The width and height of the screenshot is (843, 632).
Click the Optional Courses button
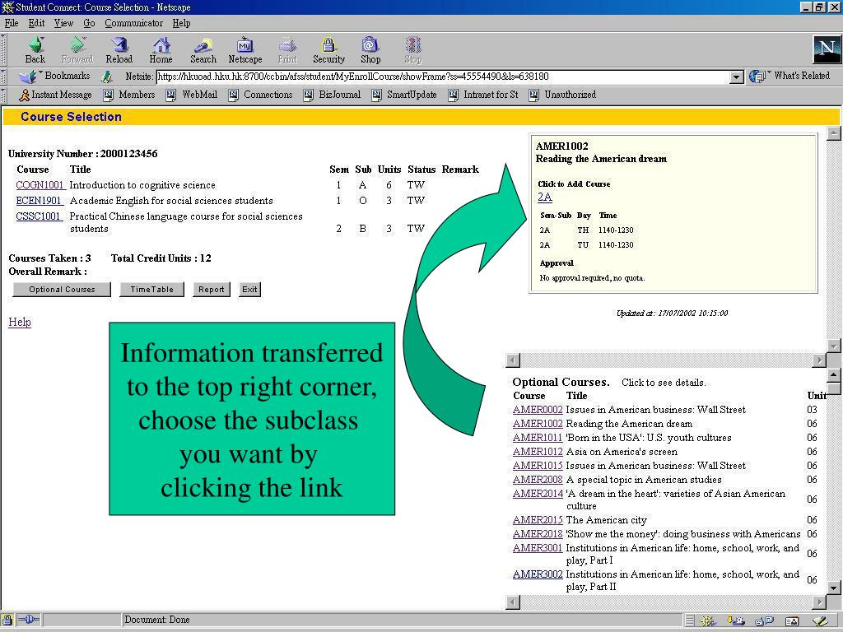pos(62,290)
